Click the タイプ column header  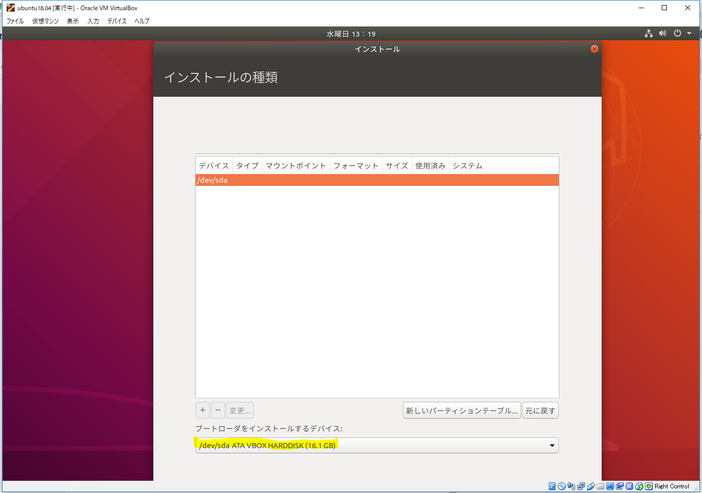point(248,166)
